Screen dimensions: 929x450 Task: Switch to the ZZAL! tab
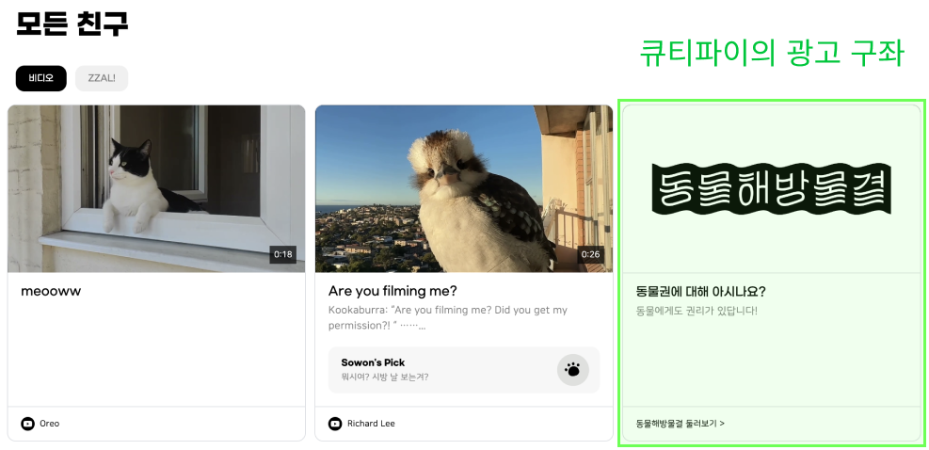point(102,78)
